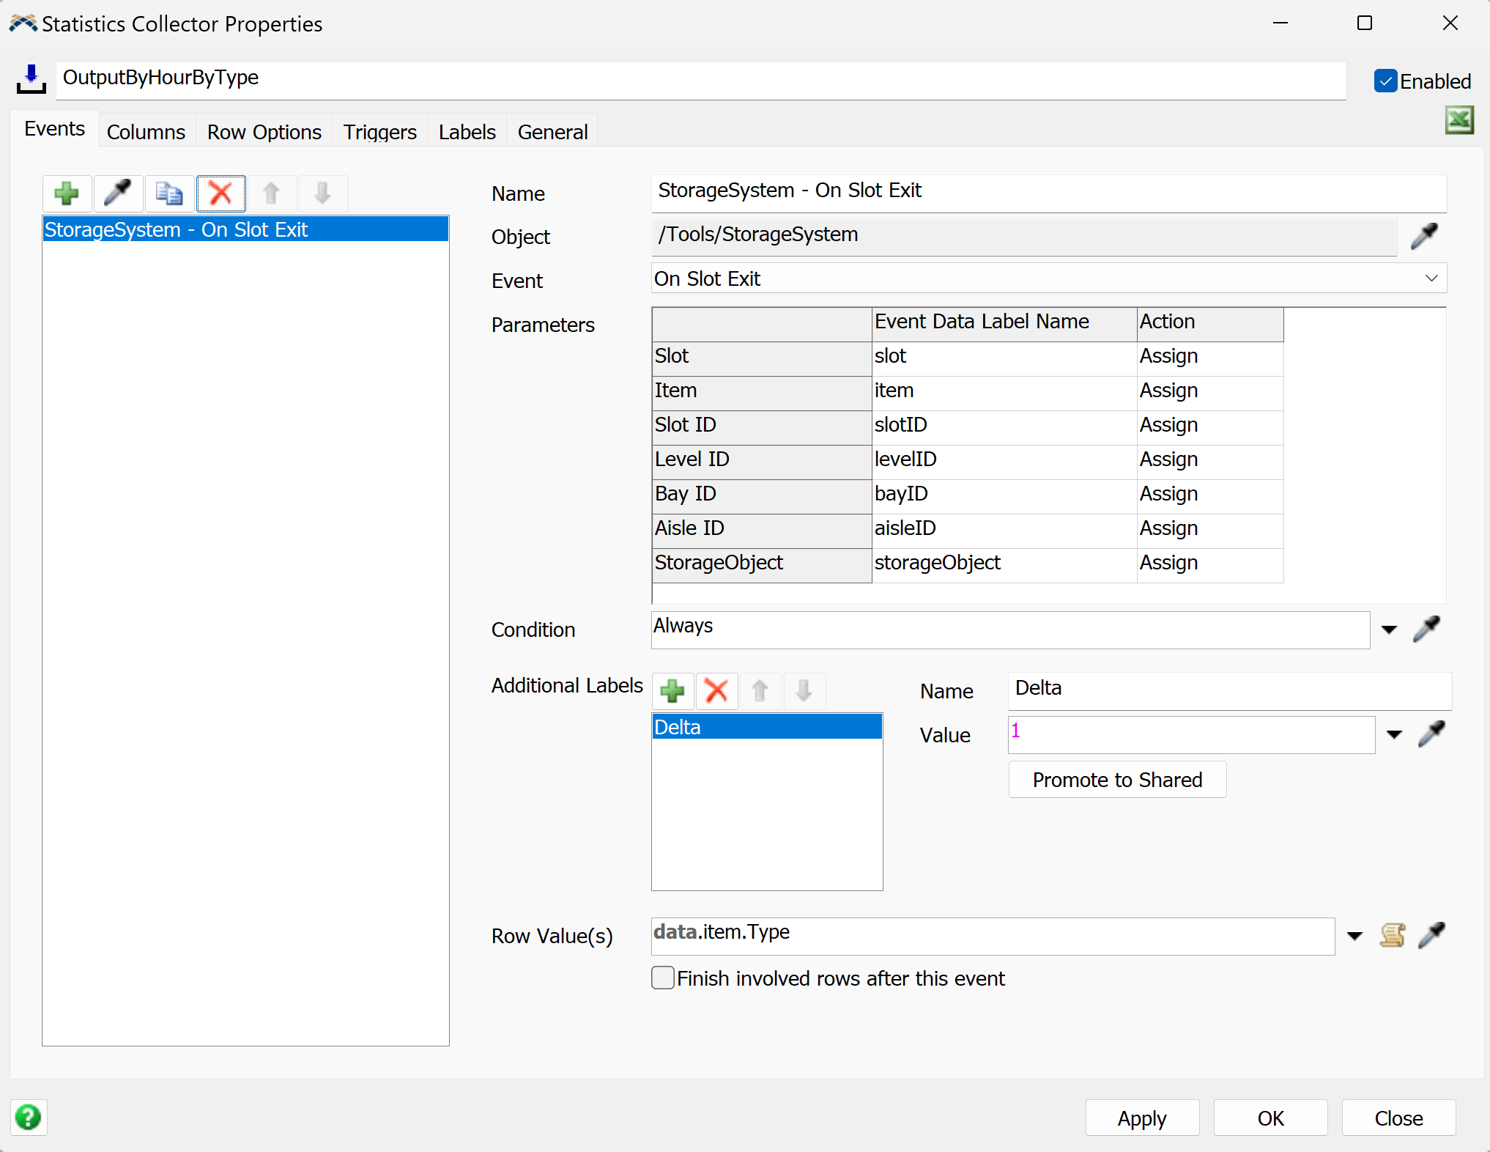Delete the selected event with the red X

click(x=220, y=193)
